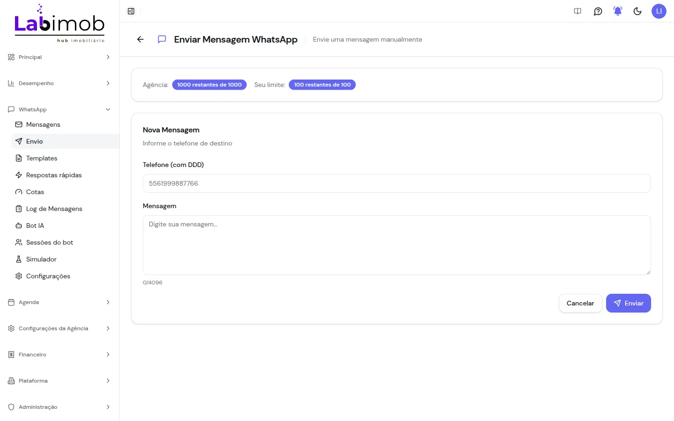
Task: Collapse the WhatsApp section chevron
Action: click(108, 109)
